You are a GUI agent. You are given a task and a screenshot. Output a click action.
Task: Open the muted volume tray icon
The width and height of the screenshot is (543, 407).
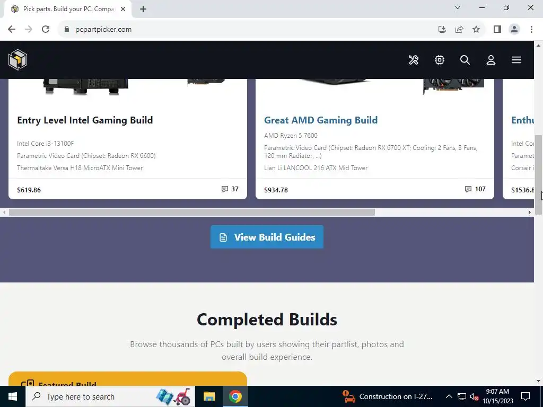pyautogui.click(x=475, y=396)
